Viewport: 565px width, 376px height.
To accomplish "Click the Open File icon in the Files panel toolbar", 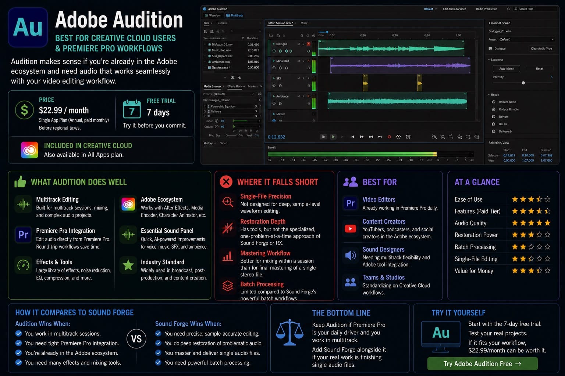I will (206, 32).
